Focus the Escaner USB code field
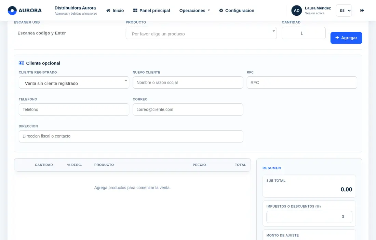Image resolution: width=376 pixels, height=240 pixels. click(x=67, y=33)
